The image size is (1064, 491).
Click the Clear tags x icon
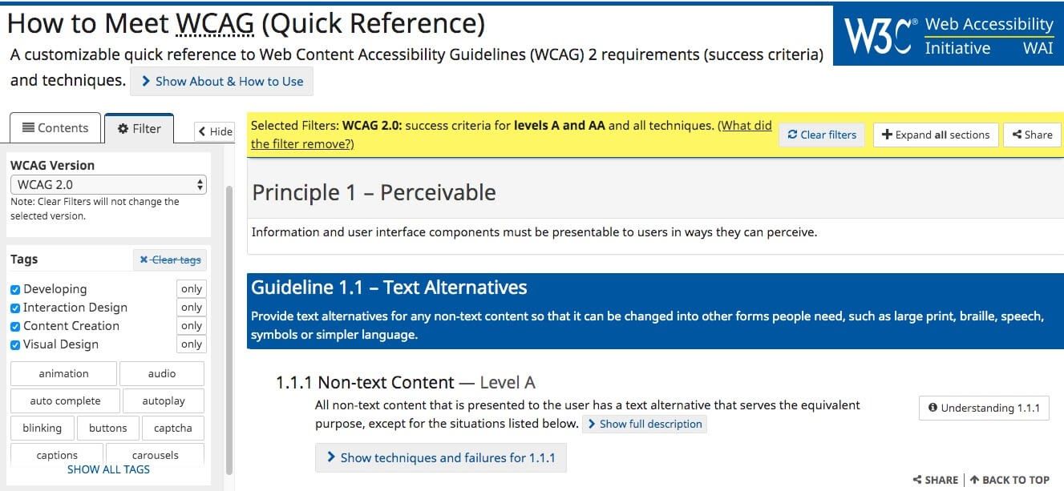point(144,260)
